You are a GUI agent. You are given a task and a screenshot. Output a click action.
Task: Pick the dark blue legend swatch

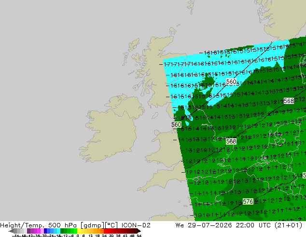(x=45, y=231)
